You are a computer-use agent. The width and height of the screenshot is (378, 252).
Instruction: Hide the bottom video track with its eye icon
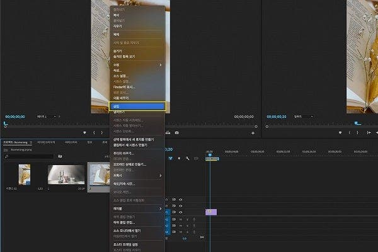coord(181,212)
